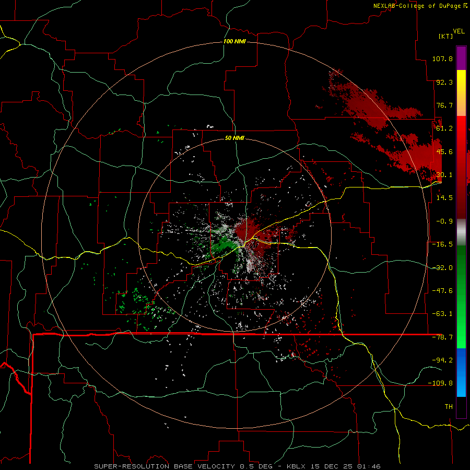Click the -47.6 legend value
The image size is (470, 470).
click(442, 291)
